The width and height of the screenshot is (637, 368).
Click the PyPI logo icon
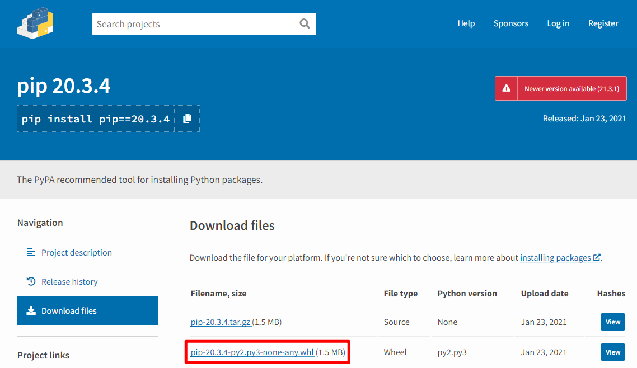pos(35,23)
